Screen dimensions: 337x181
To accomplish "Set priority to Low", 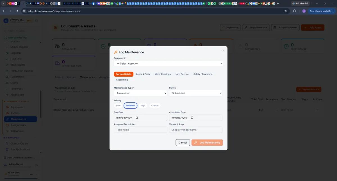I will click(118, 106).
